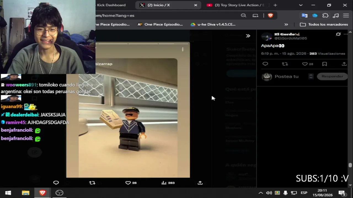Click the zoom magnifier icon in address bar

(x=244, y=15)
